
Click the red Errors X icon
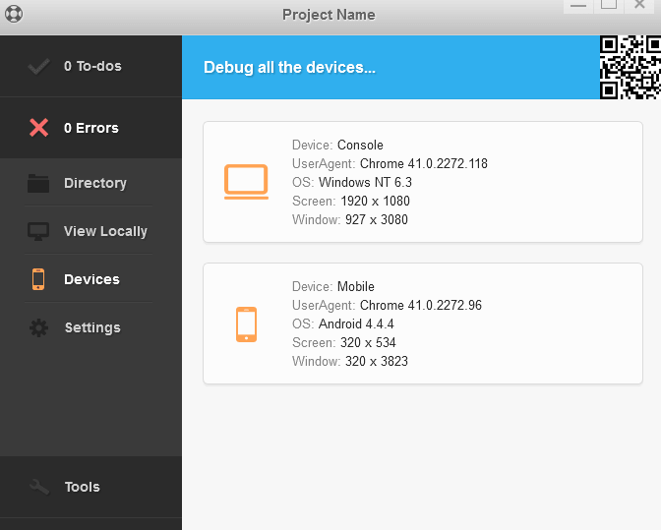(38, 128)
